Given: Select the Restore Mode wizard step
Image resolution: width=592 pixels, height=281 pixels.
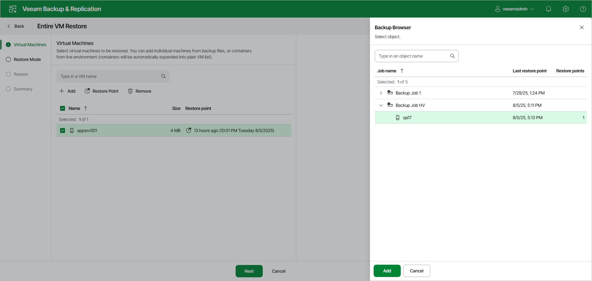Looking at the screenshot, I should tap(23, 59).
